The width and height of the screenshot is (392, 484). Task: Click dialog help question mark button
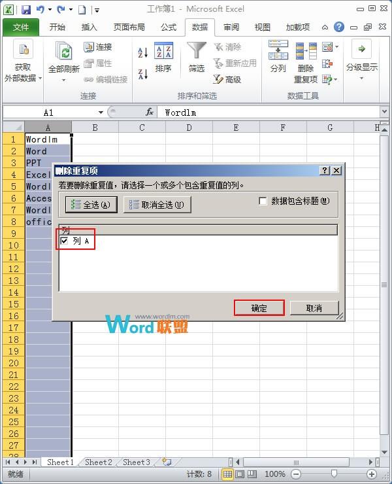(325, 171)
